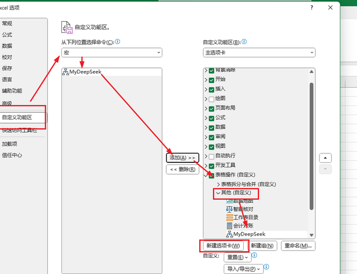Image resolution: width=357 pixels, height=274 pixels.
Task: Enable the 绘图 tab checkbox
Action: click(x=211, y=99)
